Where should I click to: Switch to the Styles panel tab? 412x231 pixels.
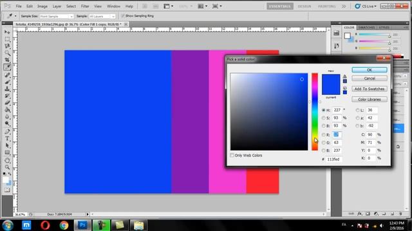[x=384, y=28]
